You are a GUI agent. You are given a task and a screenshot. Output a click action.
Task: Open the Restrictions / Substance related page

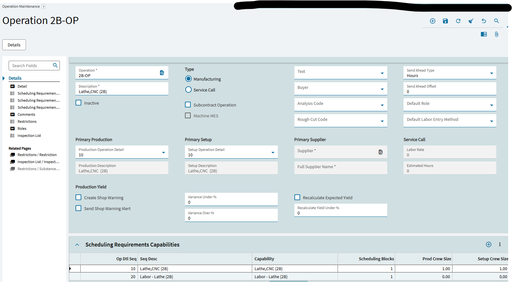point(38,169)
